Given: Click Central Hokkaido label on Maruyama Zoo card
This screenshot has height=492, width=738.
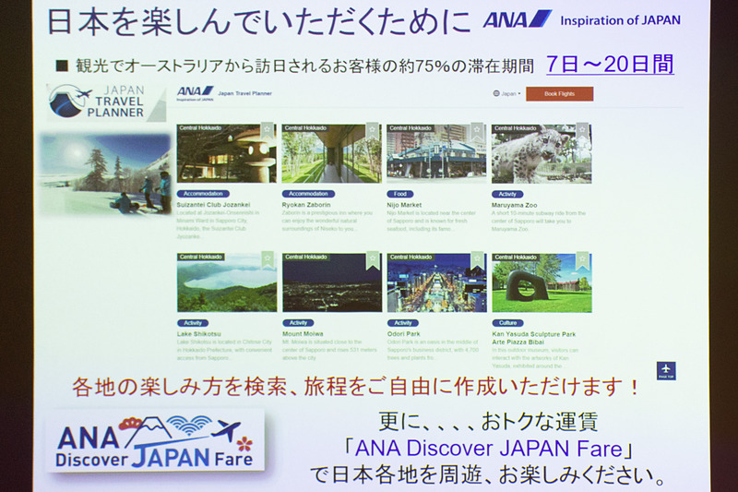Looking at the screenshot, I should click(516, 127).
